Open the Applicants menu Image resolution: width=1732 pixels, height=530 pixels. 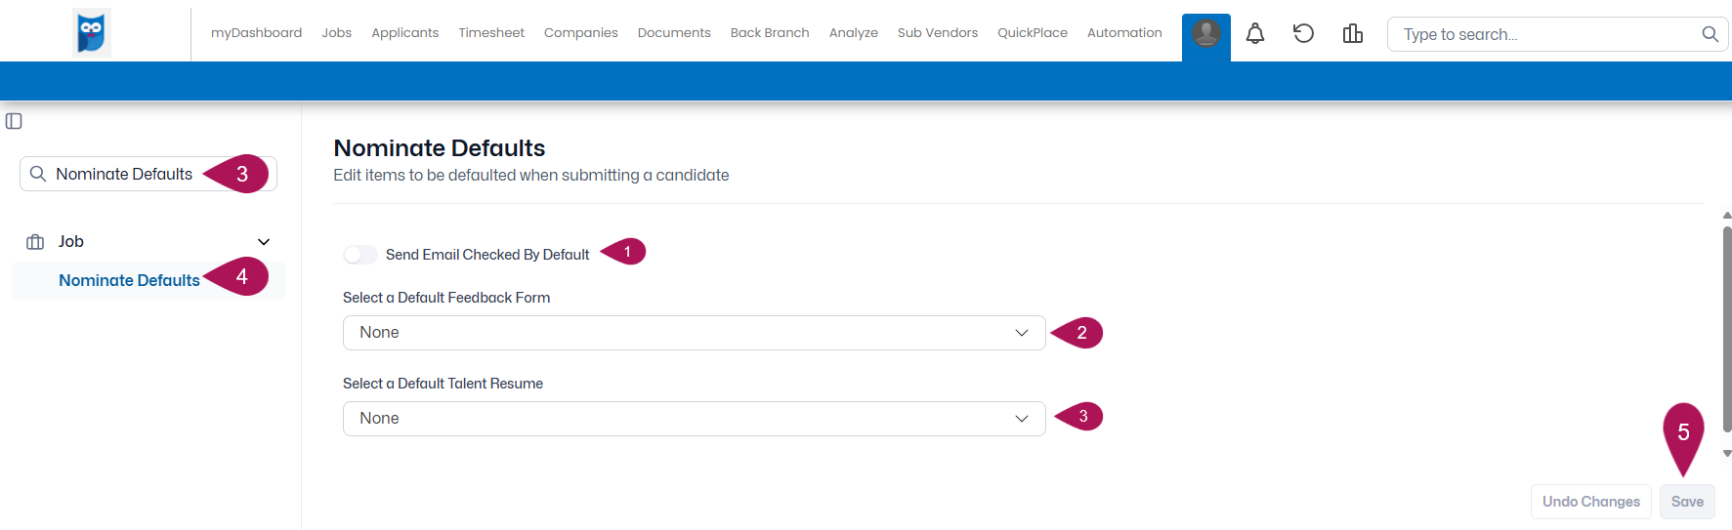tap(404, 32)
